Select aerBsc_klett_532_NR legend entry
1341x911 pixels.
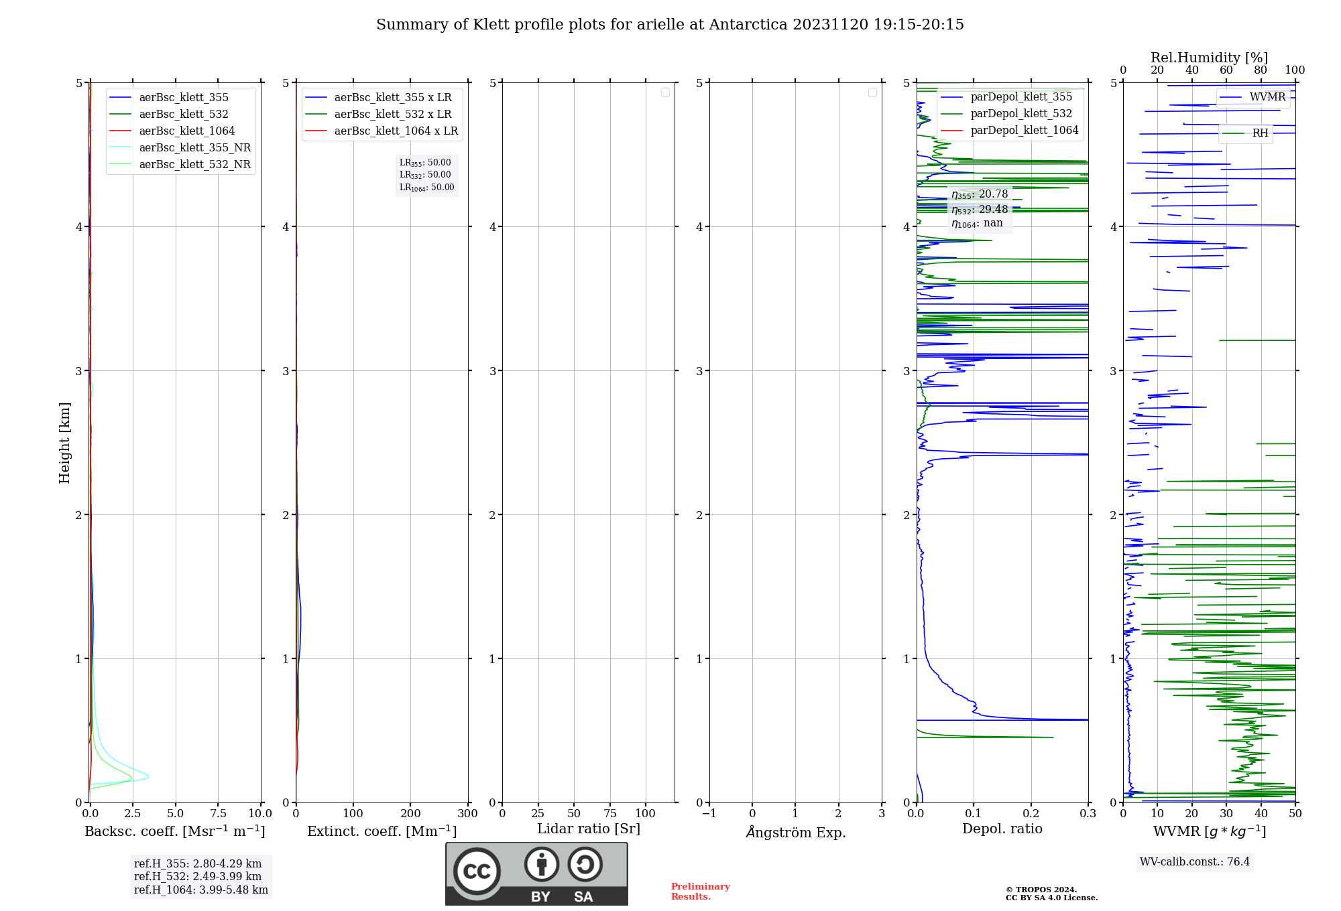tap(181, 165)
